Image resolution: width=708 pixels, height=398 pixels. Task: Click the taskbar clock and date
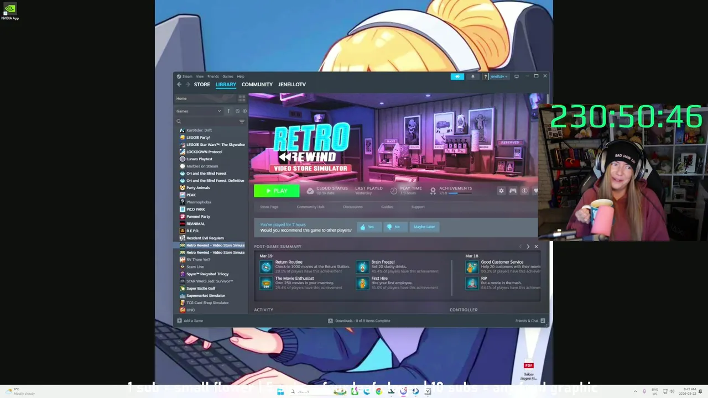[689, 391]
